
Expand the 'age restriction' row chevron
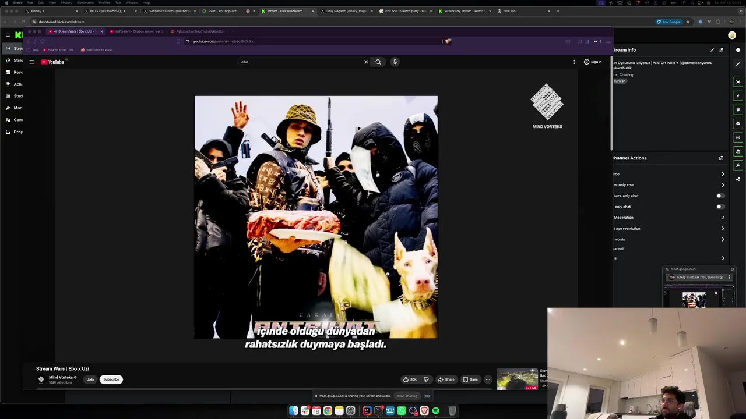tap(723, 228)
